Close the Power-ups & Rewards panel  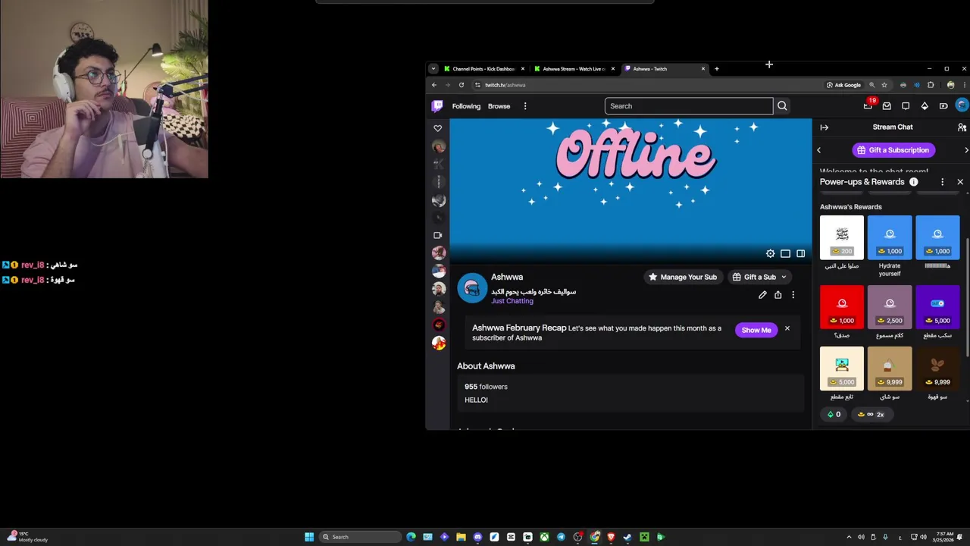(960, 182)
